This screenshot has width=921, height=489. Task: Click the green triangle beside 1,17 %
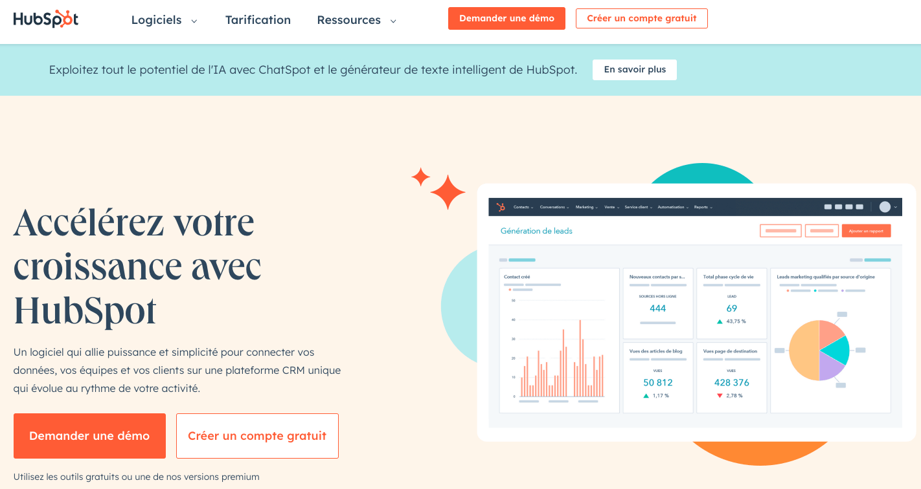[646, 395]
